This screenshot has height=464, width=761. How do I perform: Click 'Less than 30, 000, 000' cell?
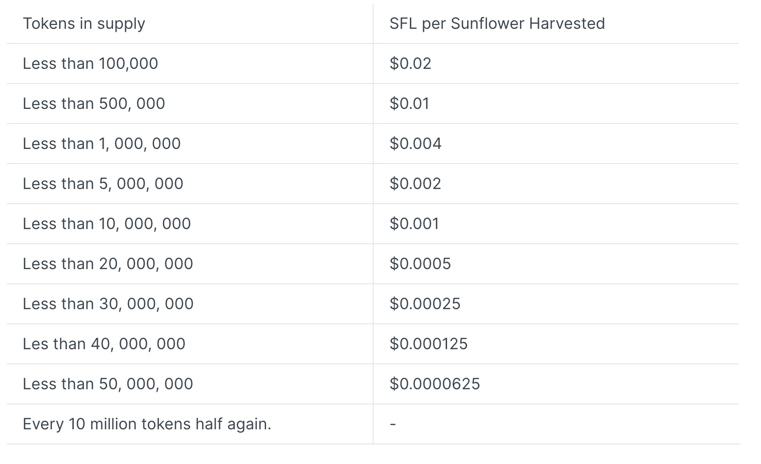click(x=108, y=304)
